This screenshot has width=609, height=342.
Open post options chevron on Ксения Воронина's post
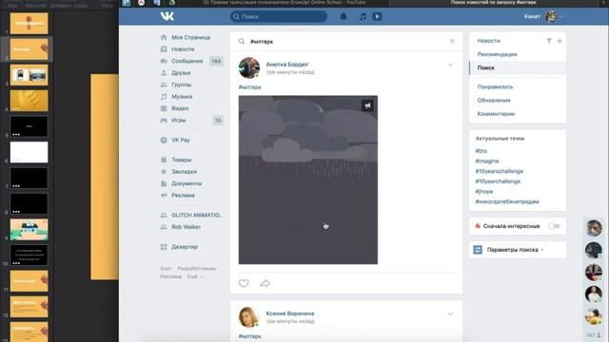450,313
